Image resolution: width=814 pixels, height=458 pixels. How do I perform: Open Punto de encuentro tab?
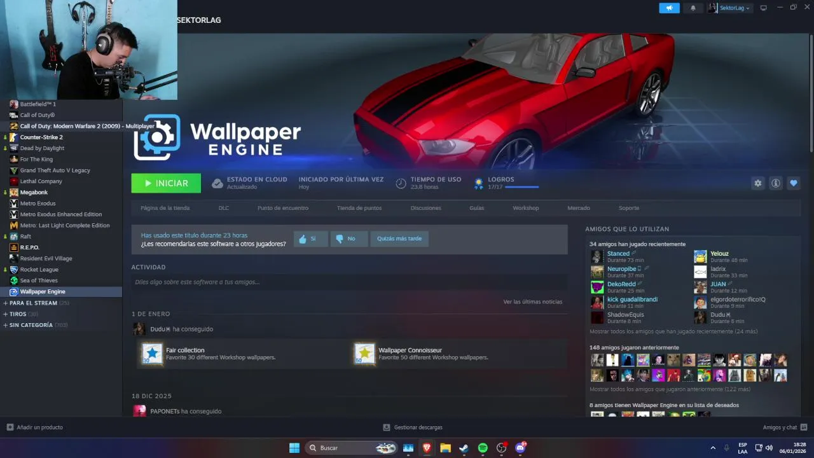click(x=283, y=208)
